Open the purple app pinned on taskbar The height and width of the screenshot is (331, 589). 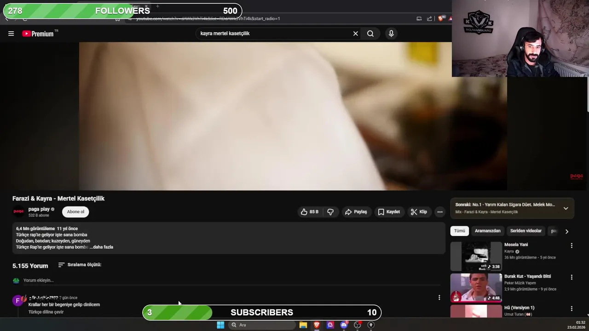(330, 325)
